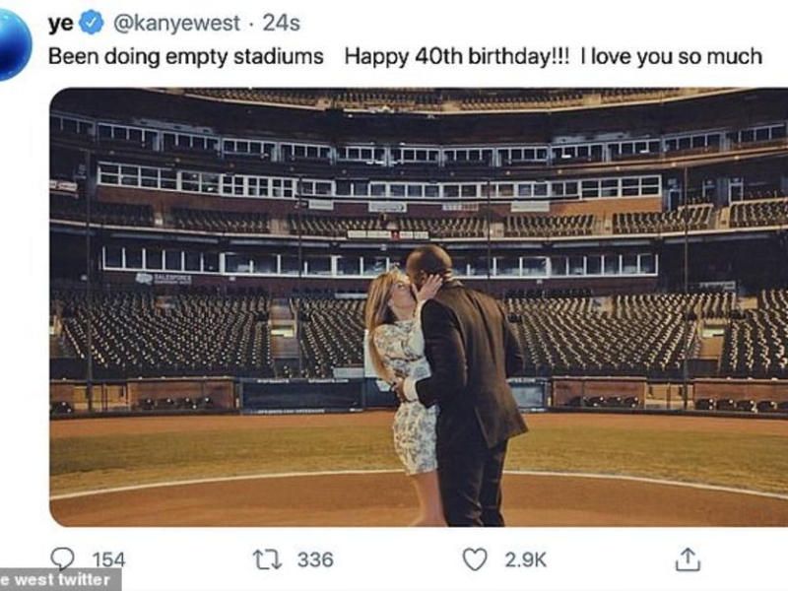Image resolution: width=788 pixels, height=591 pixels.
Task: Click the blue verified badge
Action: [x=92, y=24]
